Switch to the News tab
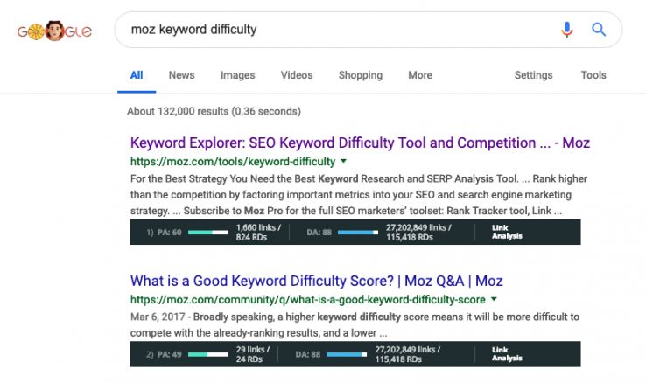Screen dimensions: 646x383 [x=181, y=75]
